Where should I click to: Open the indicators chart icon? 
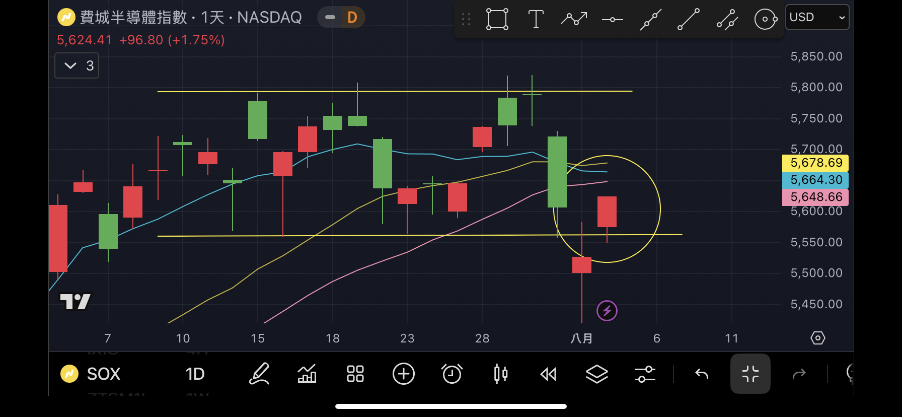pos(307,374)
